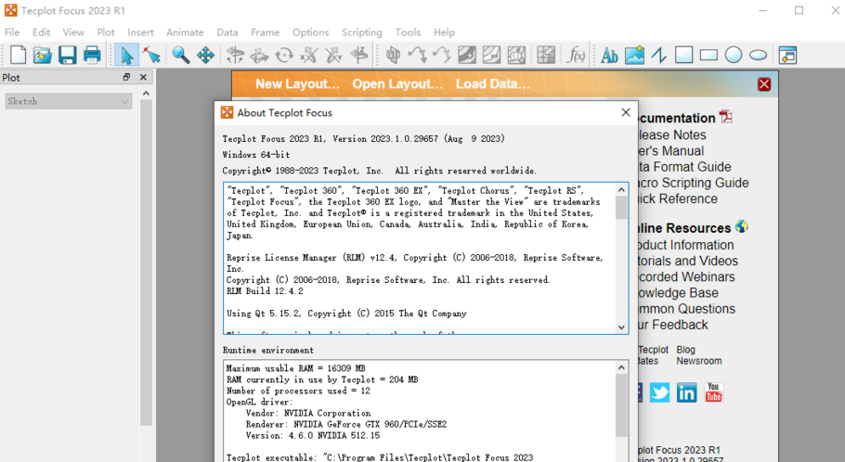
Task: Select the Circle drawing tool
Action: 734,55
